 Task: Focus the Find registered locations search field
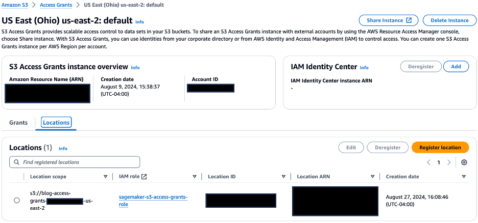75,162
